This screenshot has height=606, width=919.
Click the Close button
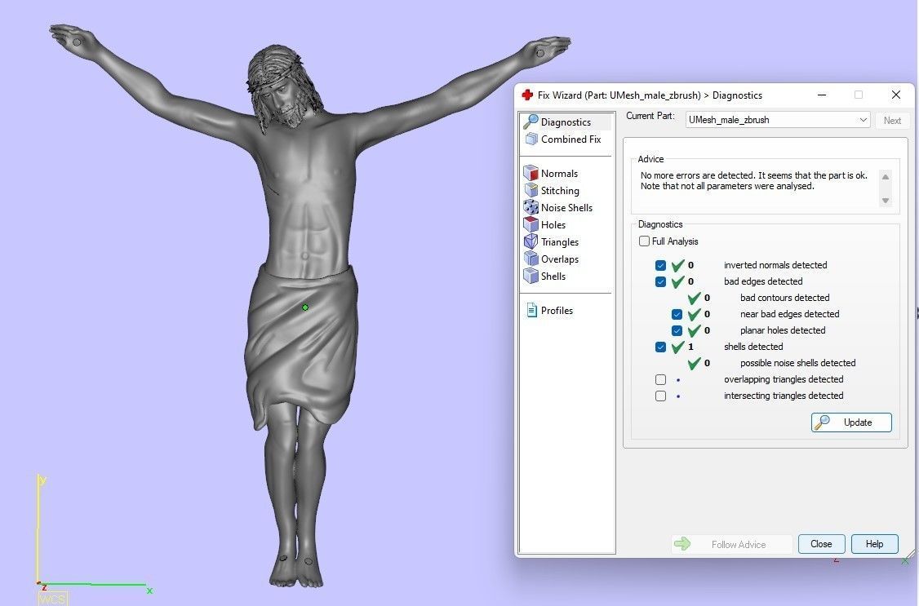click(x=821, y=544)
